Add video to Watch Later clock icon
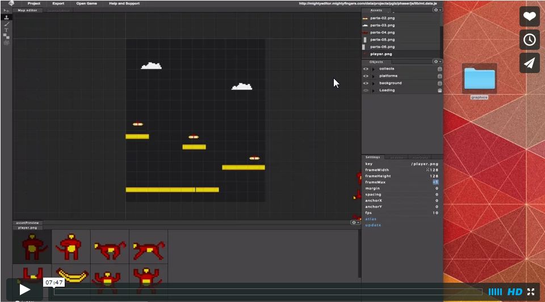The image size is (545, 302). tap(529, 40)
